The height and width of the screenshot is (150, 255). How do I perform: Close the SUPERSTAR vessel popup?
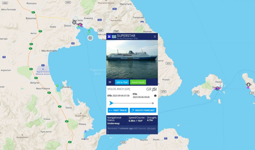click(155, 37)
